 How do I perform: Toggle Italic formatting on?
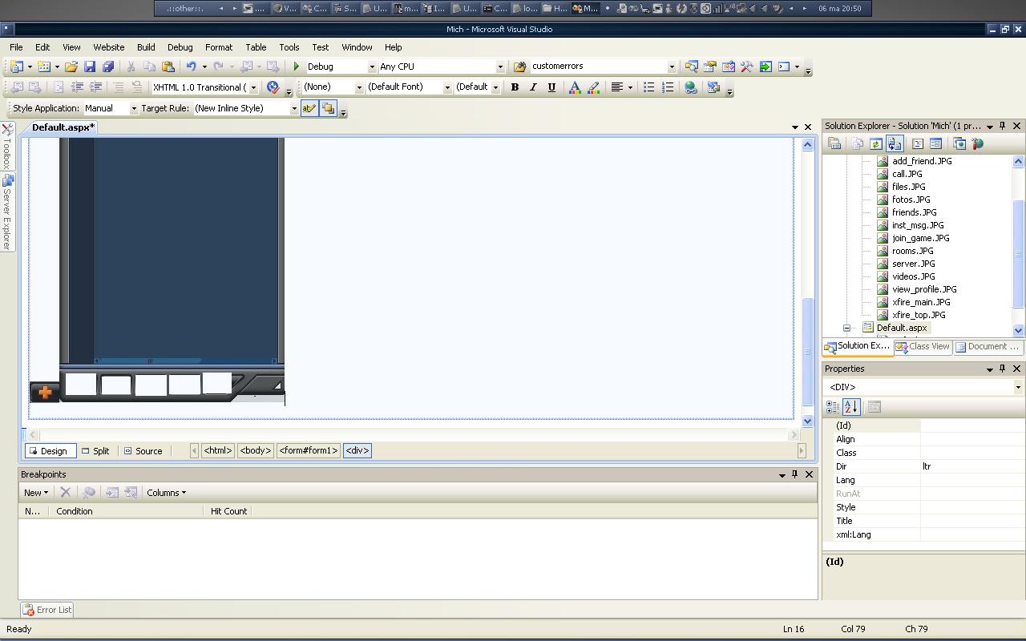pyautogui.click(x=533, y=87)
